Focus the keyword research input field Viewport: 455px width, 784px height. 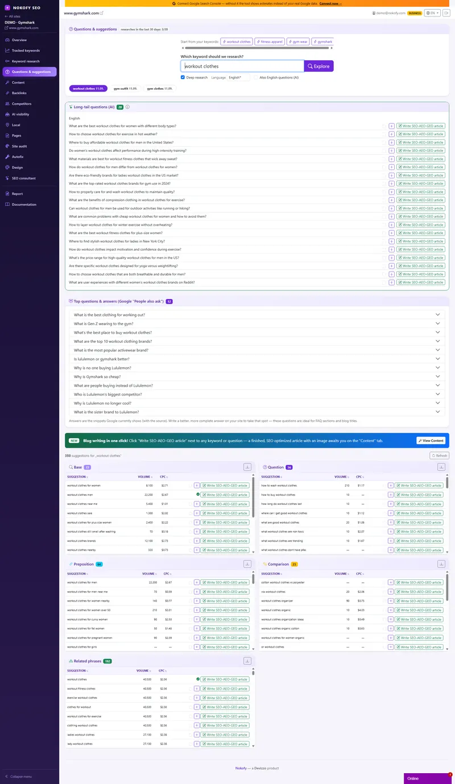(x=242, y=66)
